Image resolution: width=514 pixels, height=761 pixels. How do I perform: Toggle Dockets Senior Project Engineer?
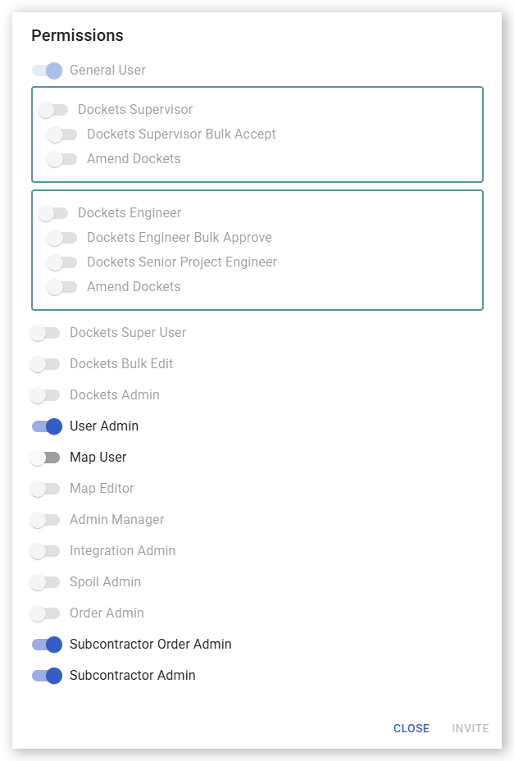62,262
